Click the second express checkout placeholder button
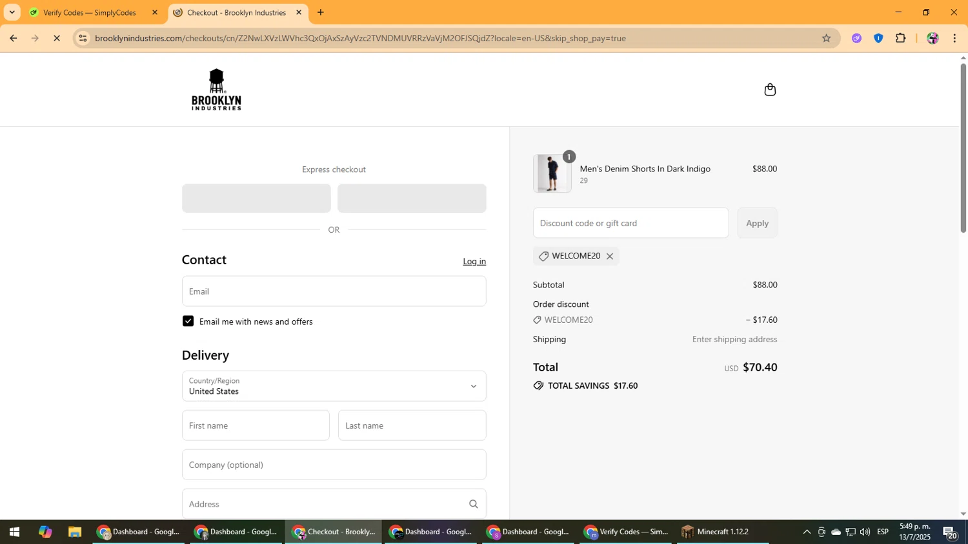Image resolution: width=968 pixels, height=544 pixels. pyautogui.click(x=412, y=198)
